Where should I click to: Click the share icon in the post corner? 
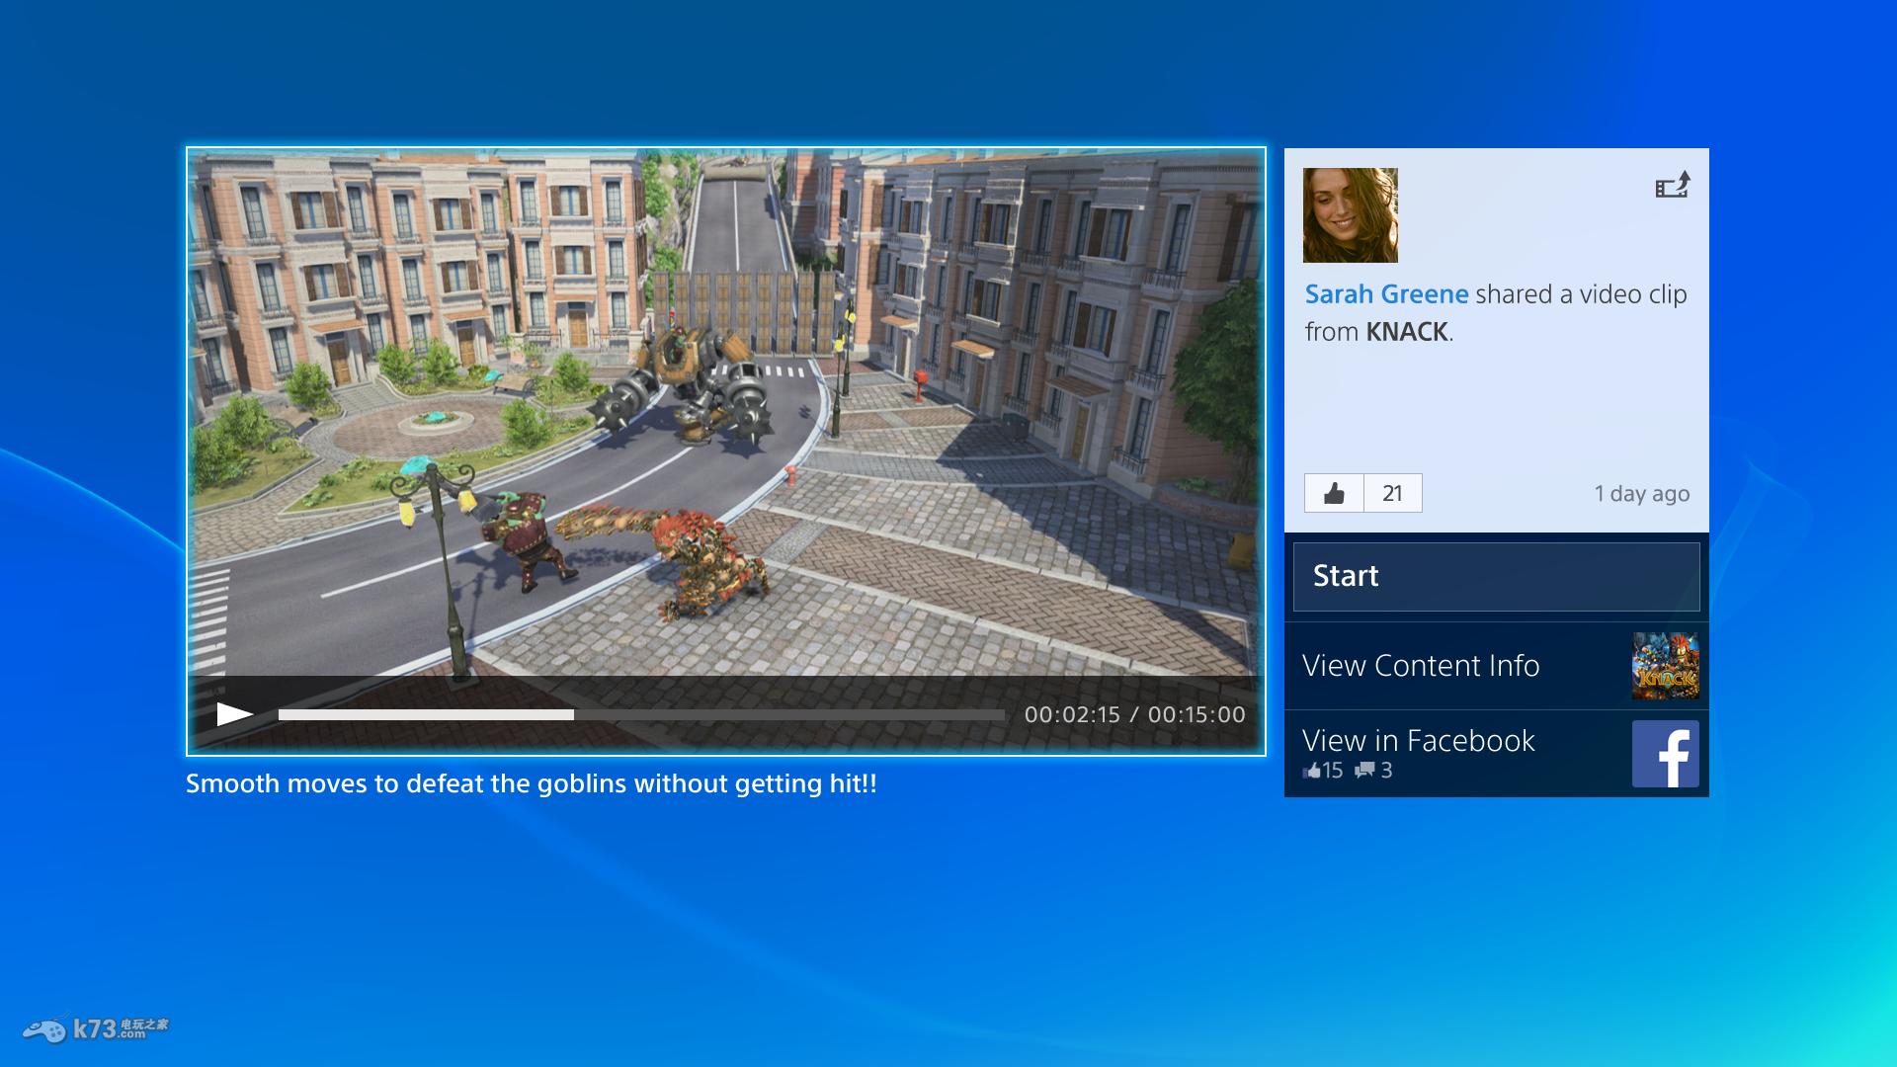[1673, 186]
